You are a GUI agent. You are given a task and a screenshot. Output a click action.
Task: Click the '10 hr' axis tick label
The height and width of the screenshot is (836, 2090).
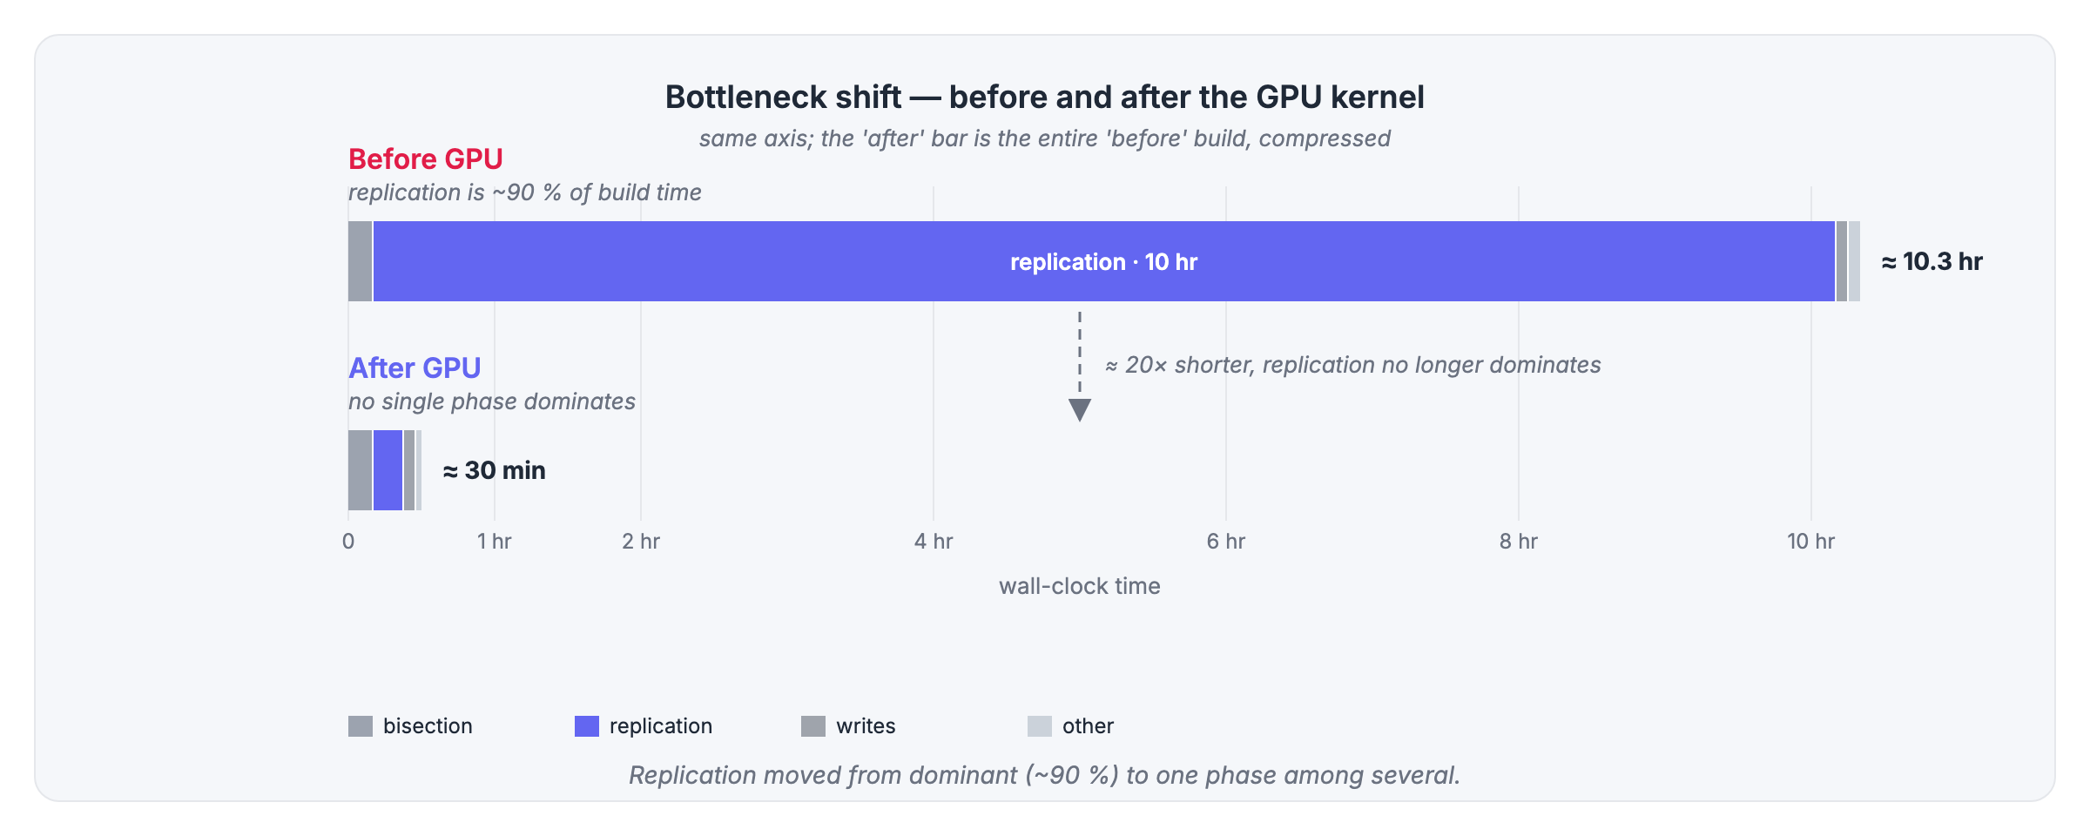point(1811,542)
